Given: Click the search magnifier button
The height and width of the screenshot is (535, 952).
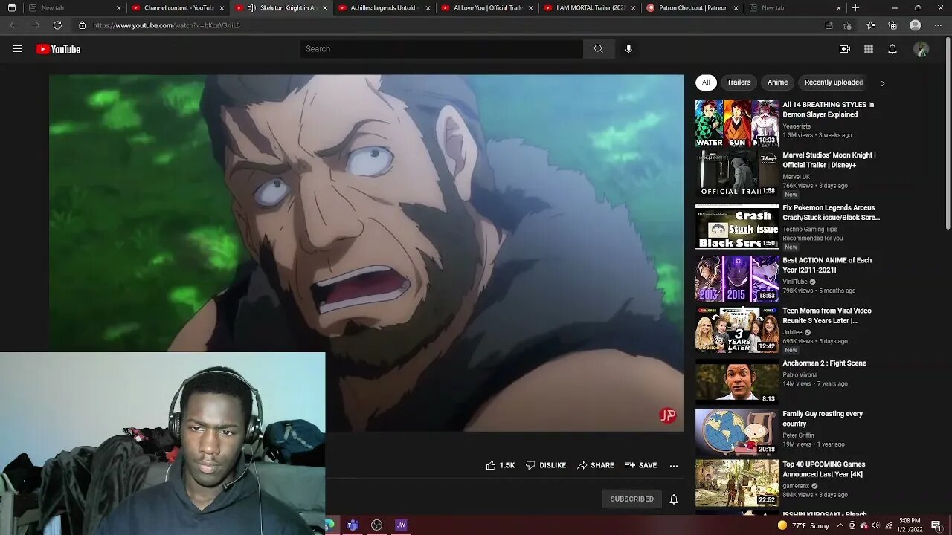Looking at the screenshot, I should coord(599,49).
